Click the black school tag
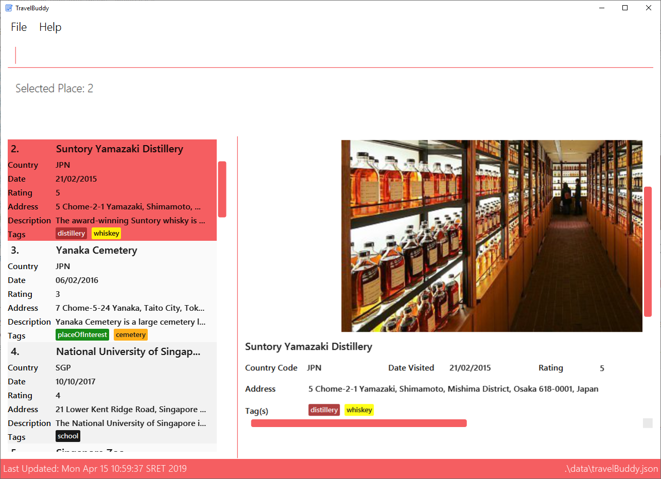The image size is (661, 479). (68, 436)
